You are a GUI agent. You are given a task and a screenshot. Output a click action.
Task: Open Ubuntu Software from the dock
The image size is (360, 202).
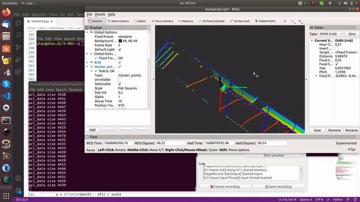tap(6, 49)
